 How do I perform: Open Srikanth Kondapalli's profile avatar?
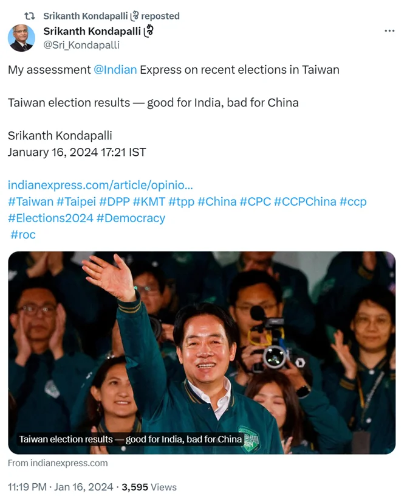[21, 38]
